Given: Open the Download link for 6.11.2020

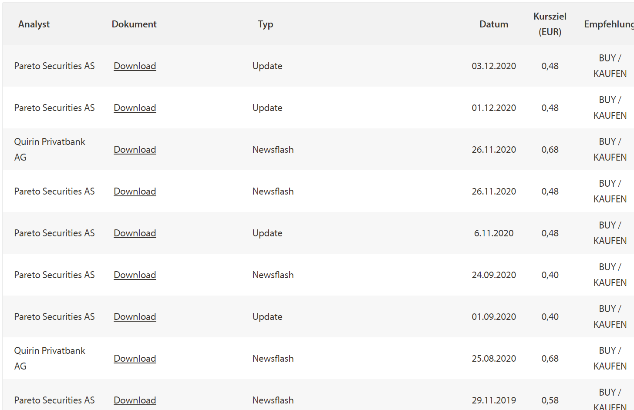Looking at the screenshot, I should click(x=135, y=233).
